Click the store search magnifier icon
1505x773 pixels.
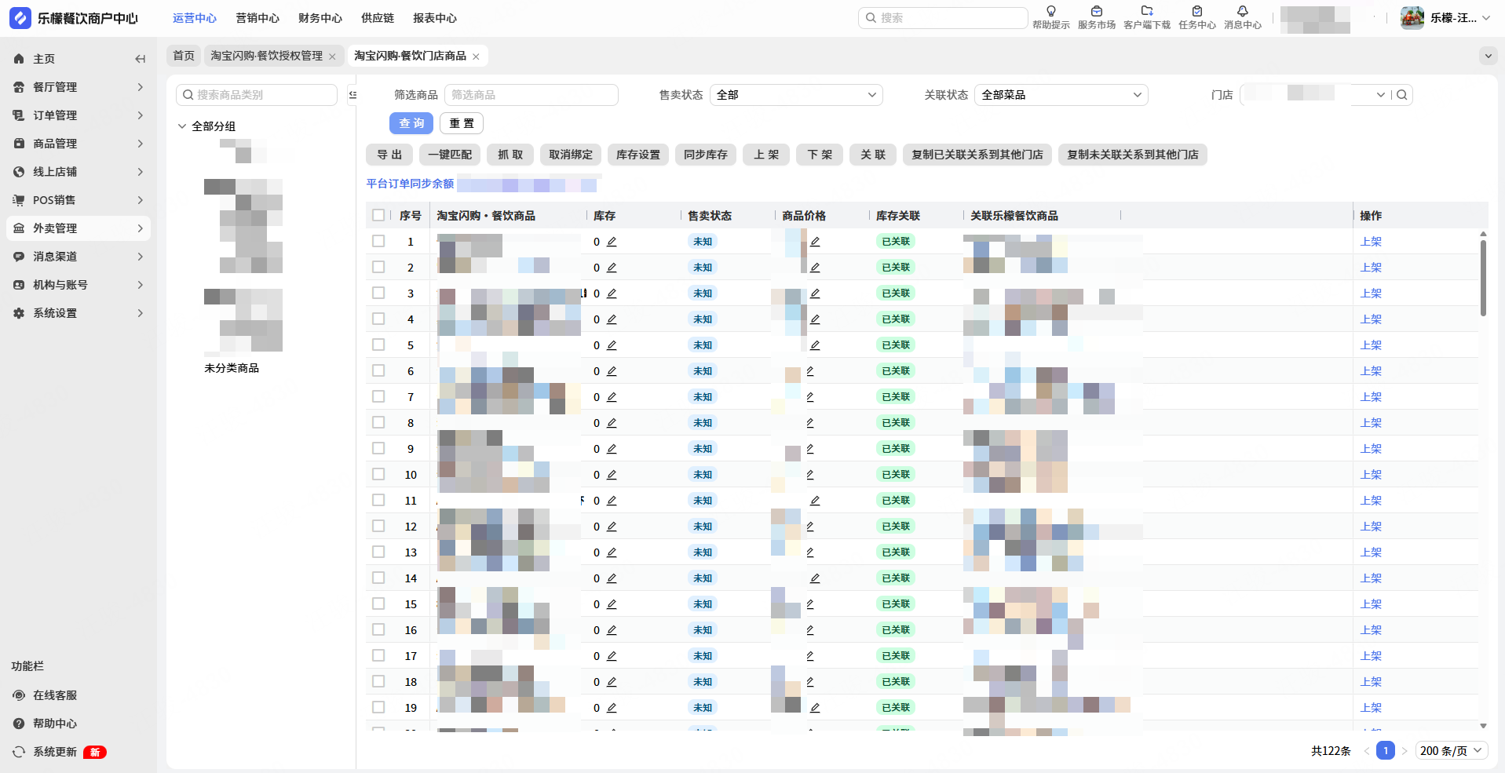click(x=1401, y=95)
